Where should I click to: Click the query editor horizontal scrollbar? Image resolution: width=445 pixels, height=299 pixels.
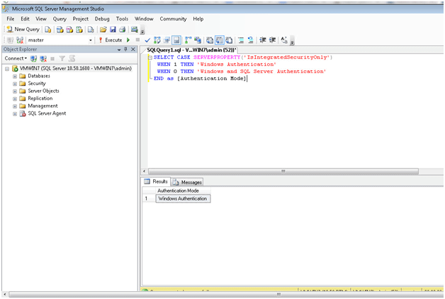coord(283,171)
